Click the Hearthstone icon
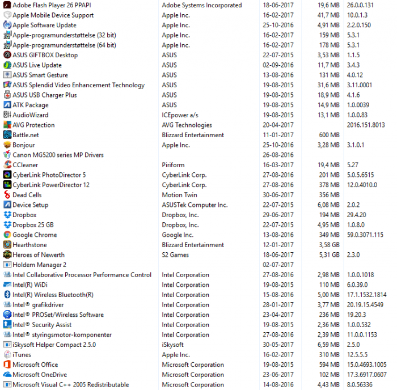The width and height of the screenshot is (397, 390). pos(7,245)
